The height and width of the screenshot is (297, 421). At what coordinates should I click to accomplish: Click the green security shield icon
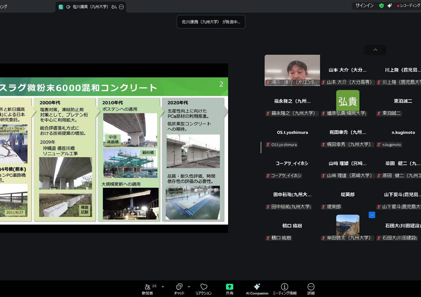381,6
